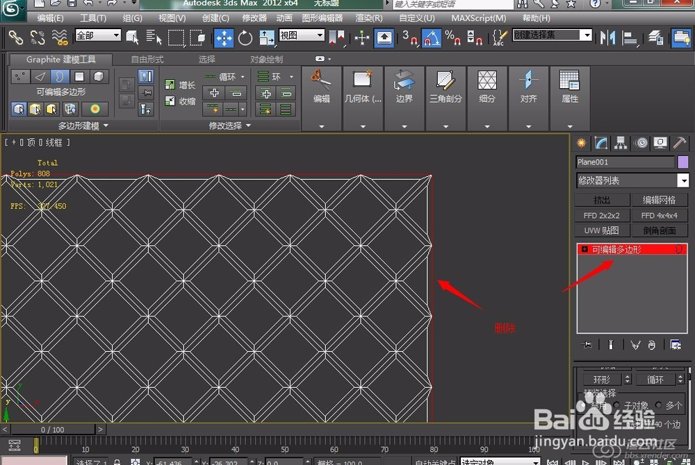Click the FFD 4x4x4 modifier button

pyautogui.click(x=659, y=215)
